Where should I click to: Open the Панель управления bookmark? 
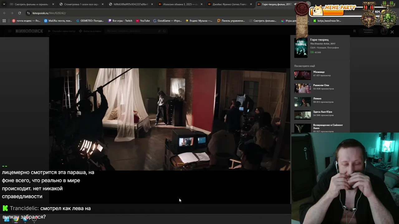231,21
